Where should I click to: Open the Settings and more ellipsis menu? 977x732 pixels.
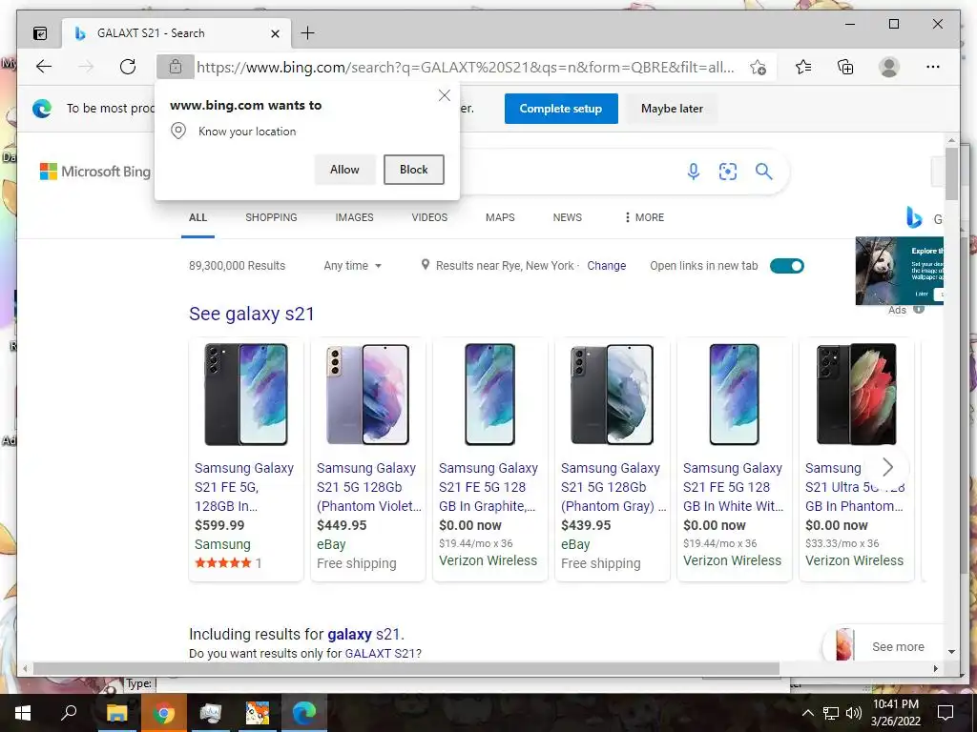pyautogui.click(x=933, y=67)
